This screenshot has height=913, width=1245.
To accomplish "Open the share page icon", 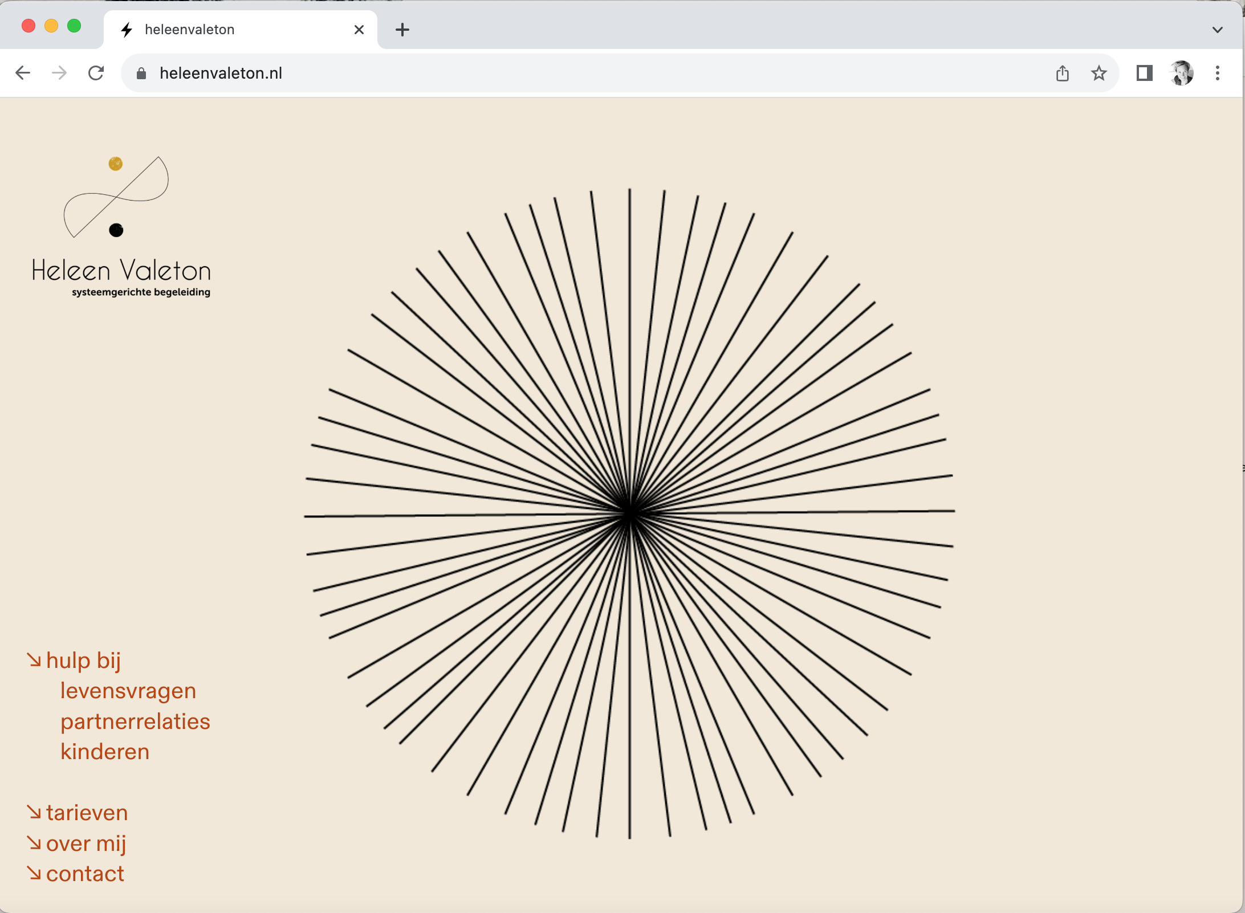I will point(1062,73).
